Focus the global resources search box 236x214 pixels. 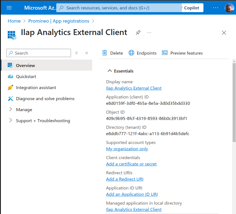[x=119, y=8]
